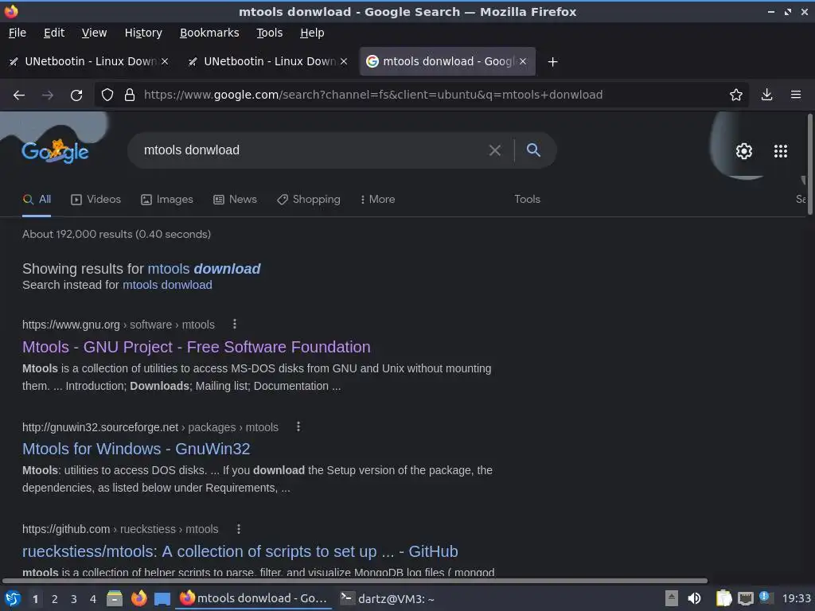815x611 pixels.
Task: Open rueckstiess/mtools GitHub result
Action: point(240,551)
